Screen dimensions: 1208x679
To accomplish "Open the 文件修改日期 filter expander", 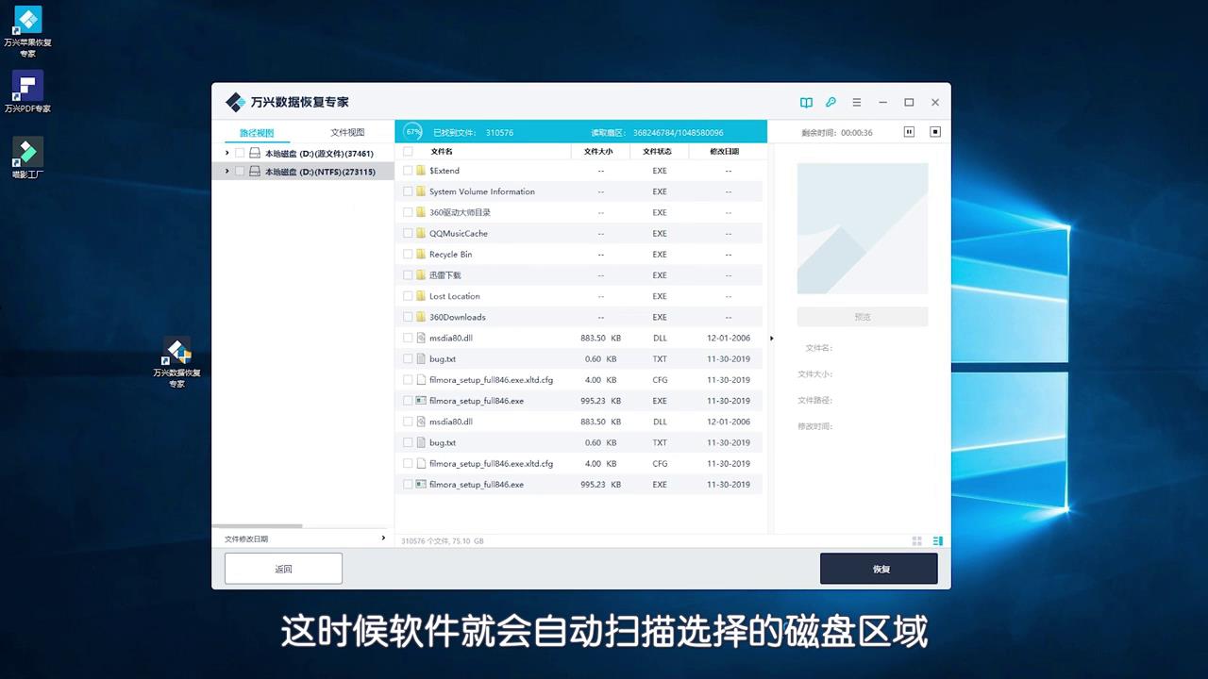I will coord(382,538).
